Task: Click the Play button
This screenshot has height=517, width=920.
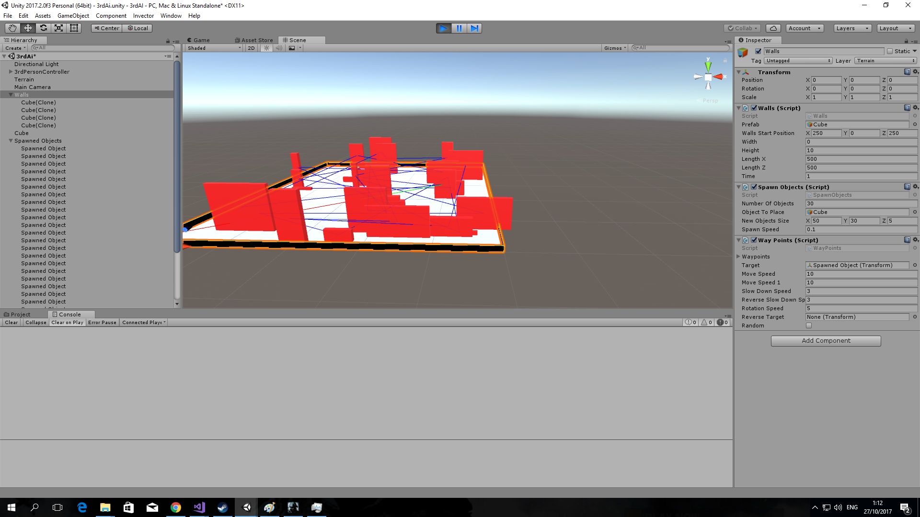Action: tap(444, 28)
